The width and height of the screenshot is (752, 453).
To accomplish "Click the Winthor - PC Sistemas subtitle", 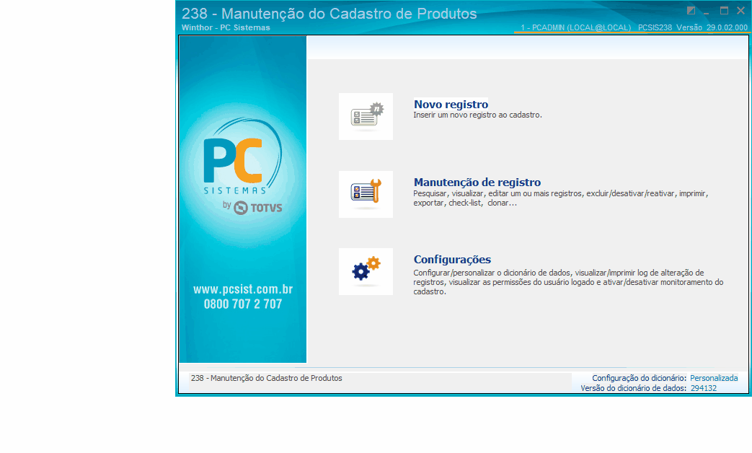I will tap(226, 28).
